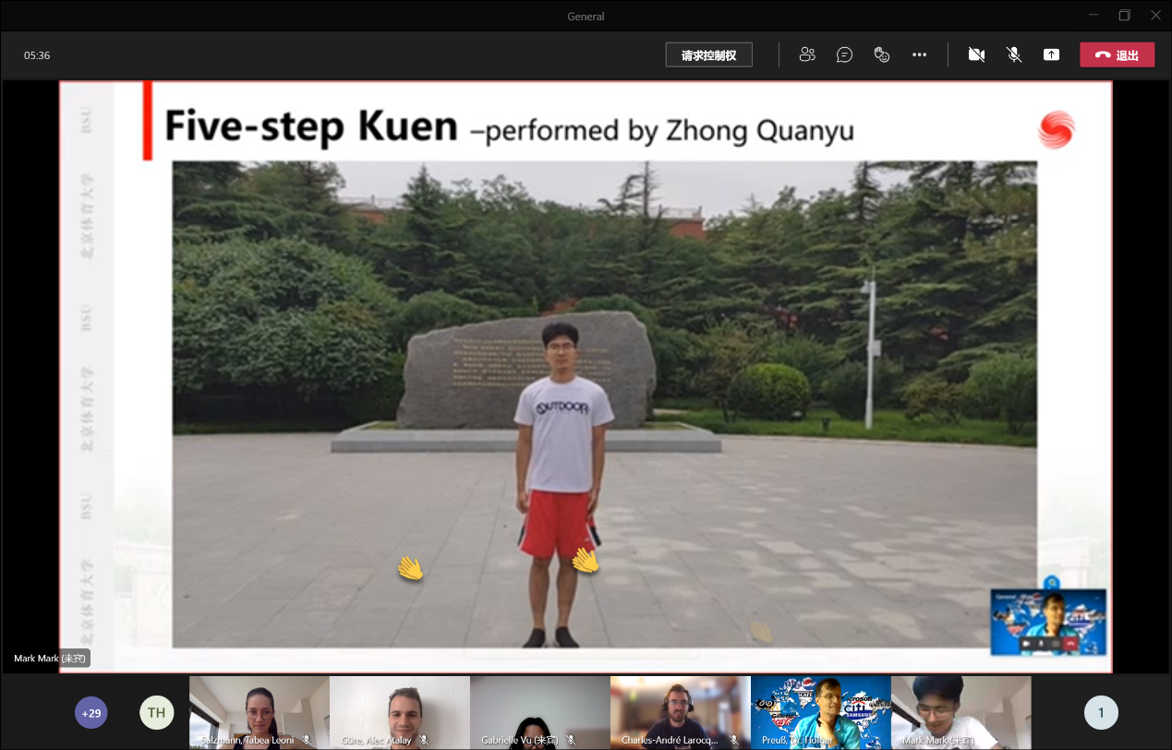Image resolution: width=1172 pixels, height=750 pixels.
Task: Click the magnifier icon above mini preview
Action: click(1052, 582)
